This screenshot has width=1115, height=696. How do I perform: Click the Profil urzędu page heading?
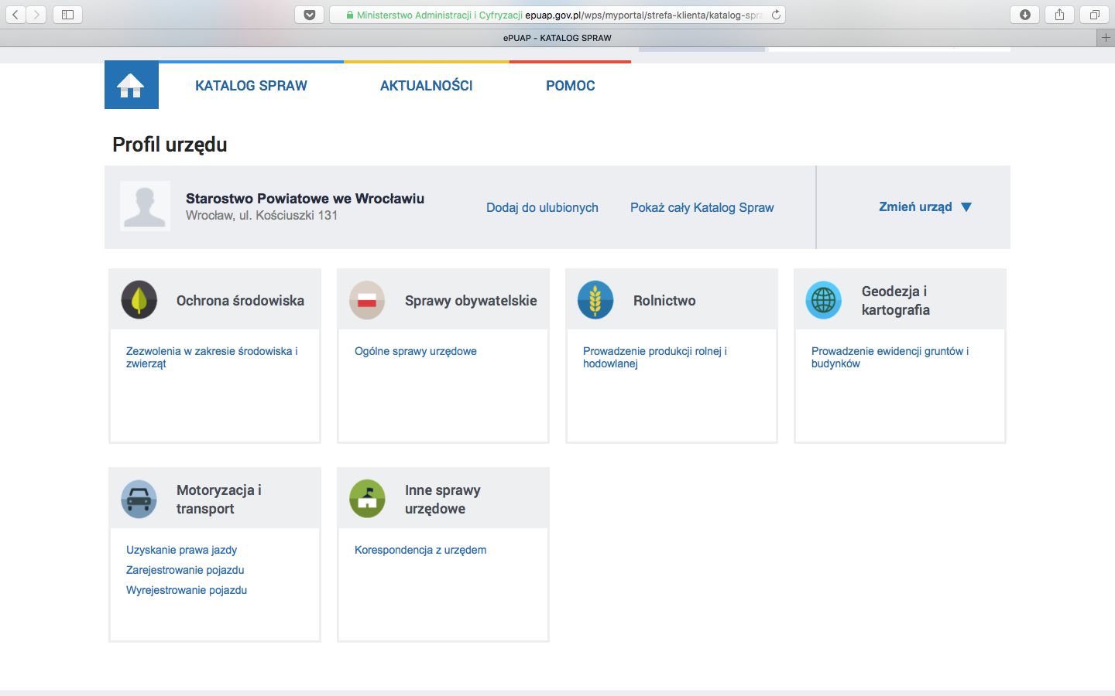click(170, 145)
